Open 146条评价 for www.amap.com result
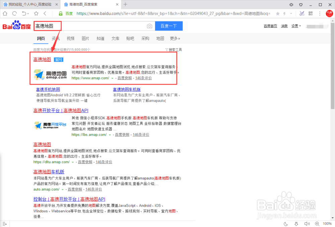The image size is (335, 227). pos(143,78)
